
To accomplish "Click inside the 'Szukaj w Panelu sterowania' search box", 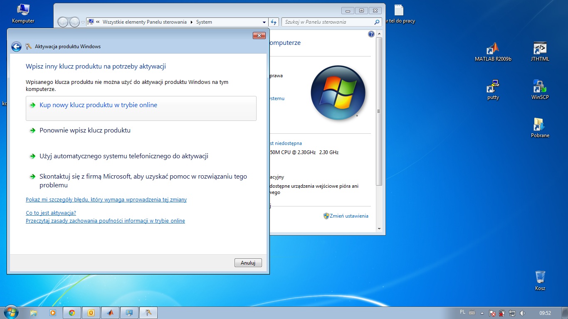I will (328, 22).
